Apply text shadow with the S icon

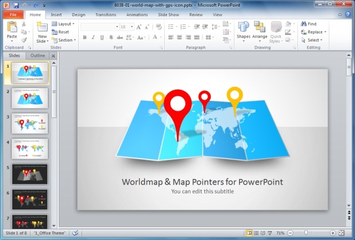tap(111, 37)
